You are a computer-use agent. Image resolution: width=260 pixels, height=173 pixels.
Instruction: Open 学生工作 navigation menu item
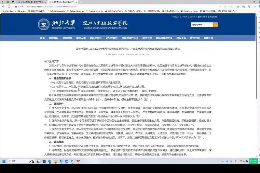coord(147,38)
